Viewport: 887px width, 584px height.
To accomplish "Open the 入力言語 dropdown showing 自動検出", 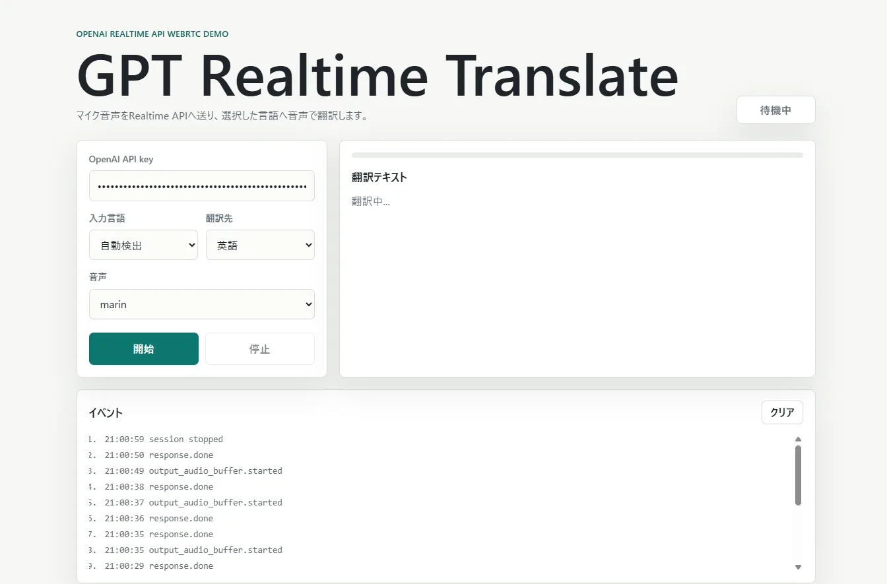I will (x=143, y=245).
